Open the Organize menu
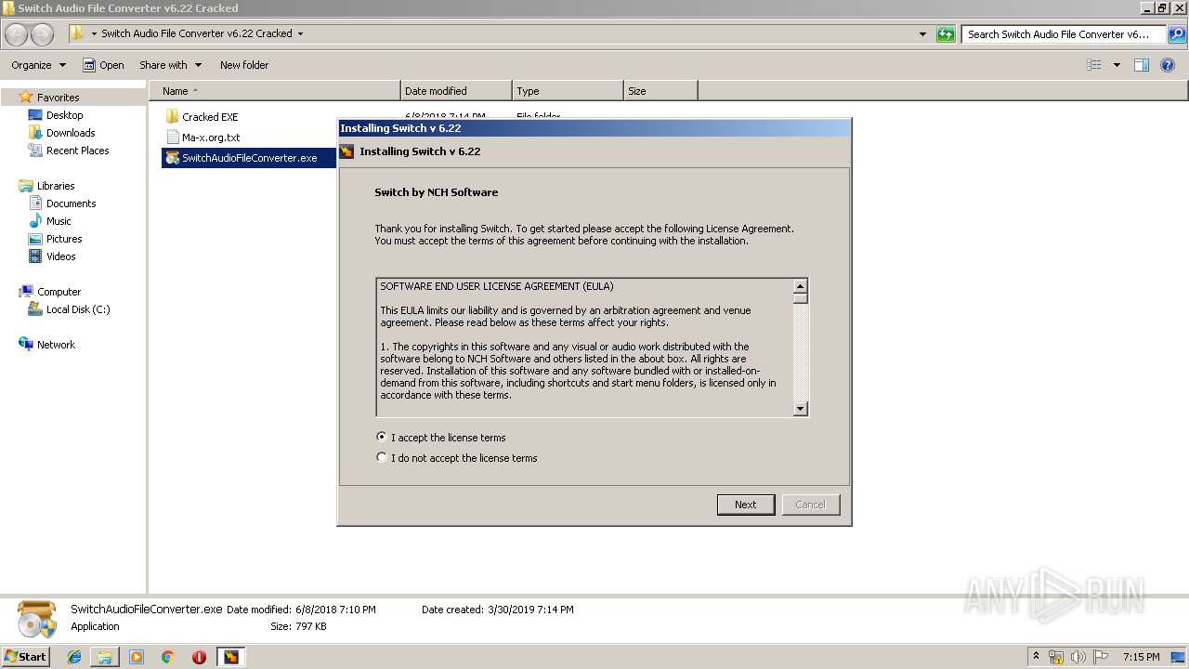The height and width of the screenshot is (669, 1189). pyautogui.click(x=38, y=65)
